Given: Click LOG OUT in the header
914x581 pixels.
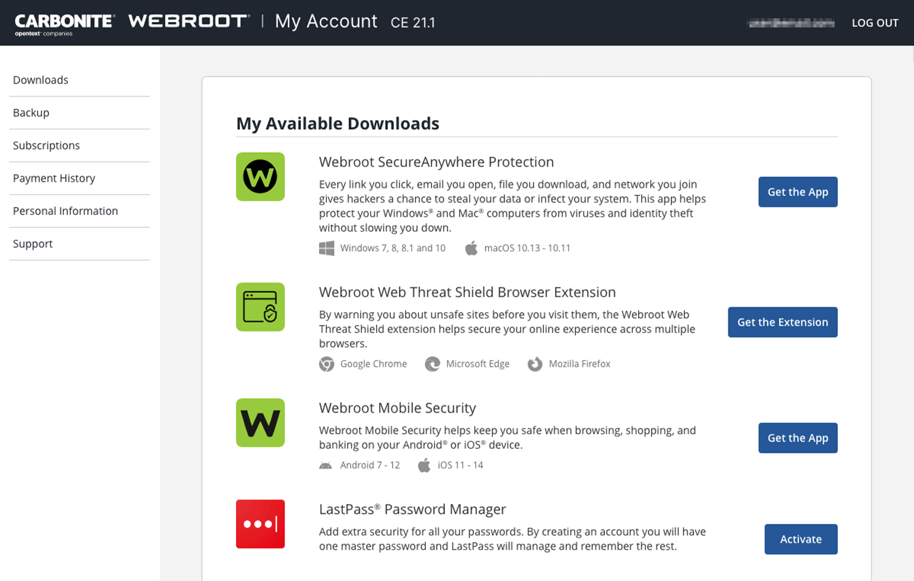Looking at the screenshot, I should 875,23.
